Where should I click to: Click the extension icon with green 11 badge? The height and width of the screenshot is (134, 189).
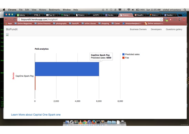pyautogui.click(x=166, y=20)
